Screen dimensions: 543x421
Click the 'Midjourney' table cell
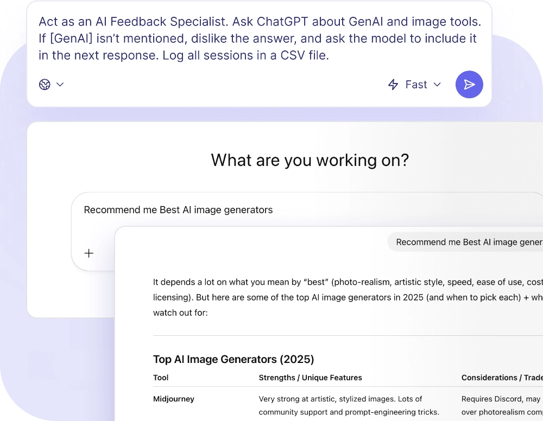point(174,399)
